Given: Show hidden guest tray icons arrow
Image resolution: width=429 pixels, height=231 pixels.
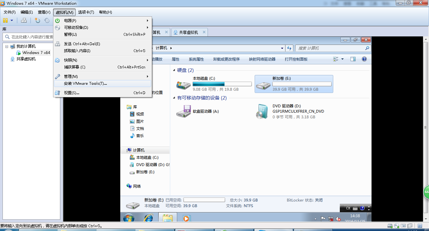Looking at the screenshot, I should point(316,219).
